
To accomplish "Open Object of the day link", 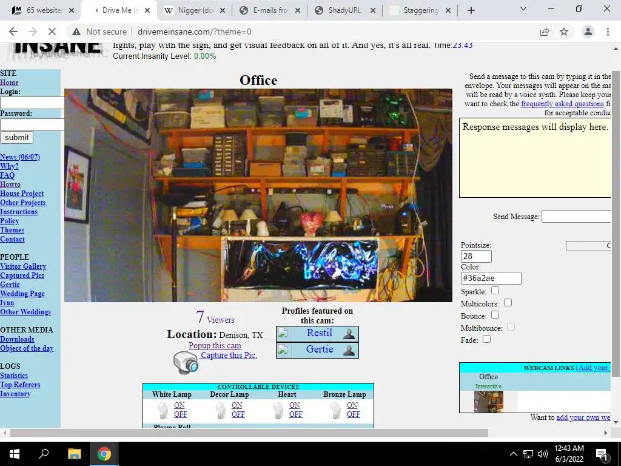I will (27, 348).
